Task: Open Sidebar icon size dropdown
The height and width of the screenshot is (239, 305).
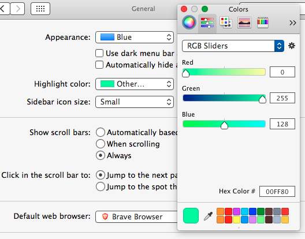Action: [135, 102]
